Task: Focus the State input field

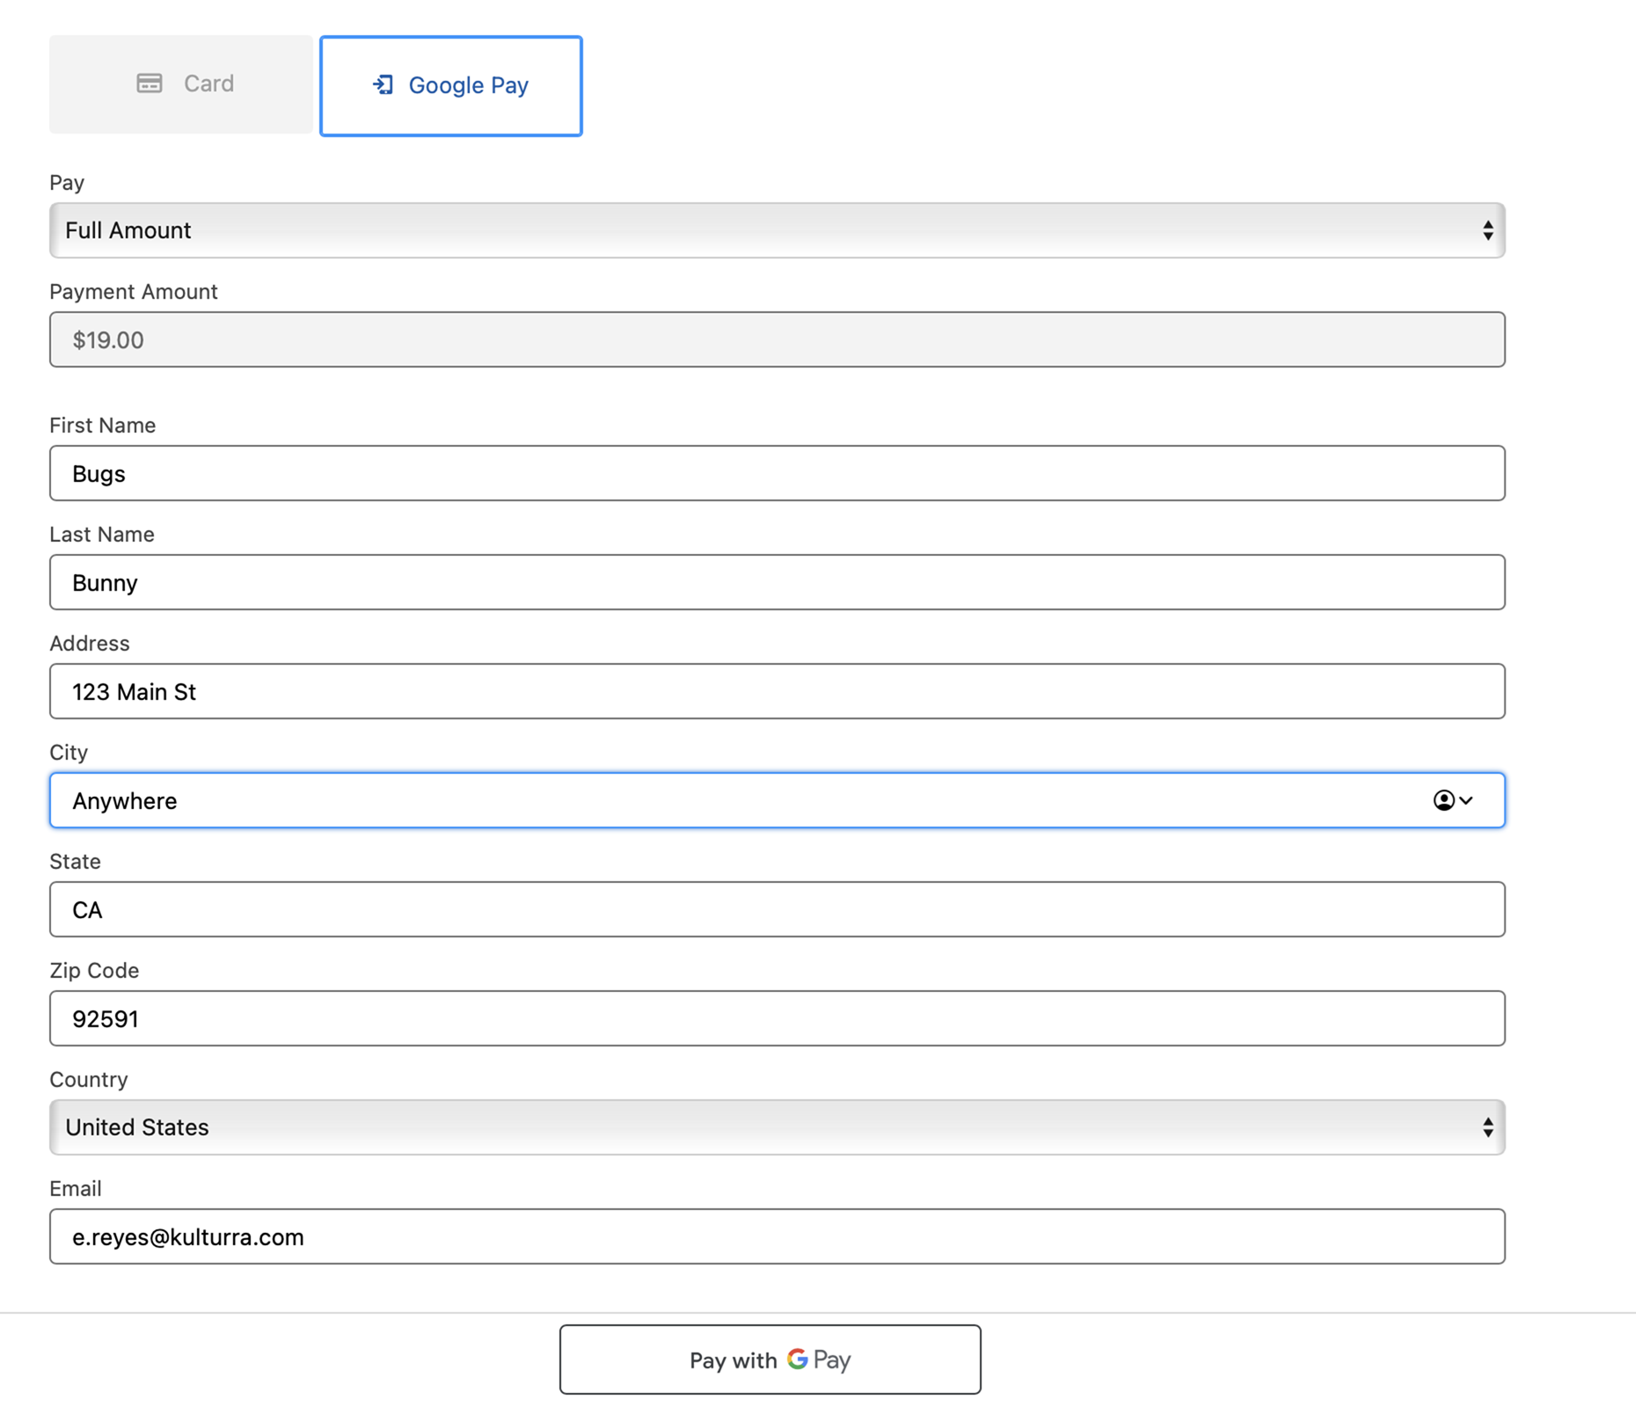Action: (778, 909)
